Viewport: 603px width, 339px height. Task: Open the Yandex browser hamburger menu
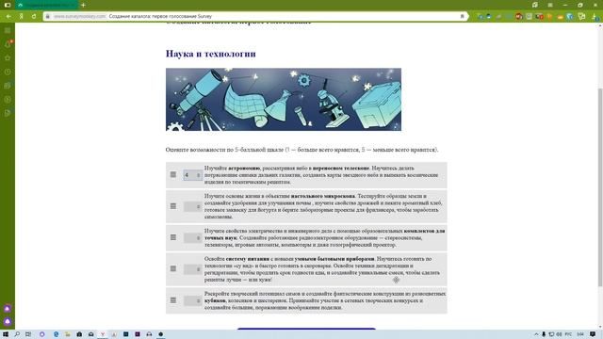(550, 5)
